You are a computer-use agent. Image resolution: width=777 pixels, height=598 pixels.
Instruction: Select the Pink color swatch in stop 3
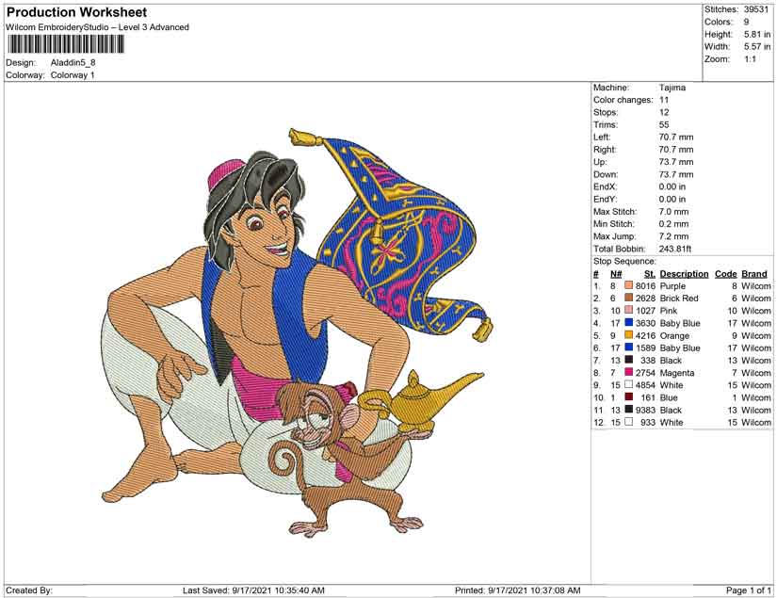pos(629,310)
